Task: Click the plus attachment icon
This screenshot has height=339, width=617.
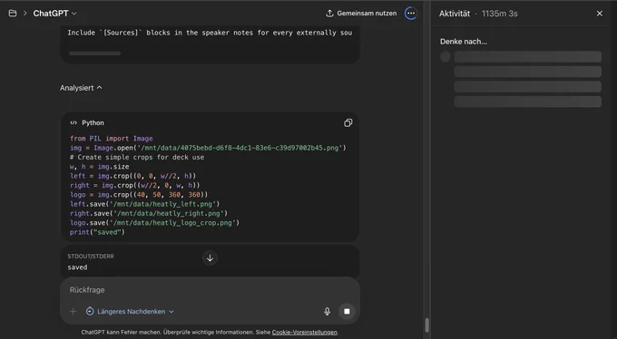Action: pyautogui.click(x=73, y=312)
